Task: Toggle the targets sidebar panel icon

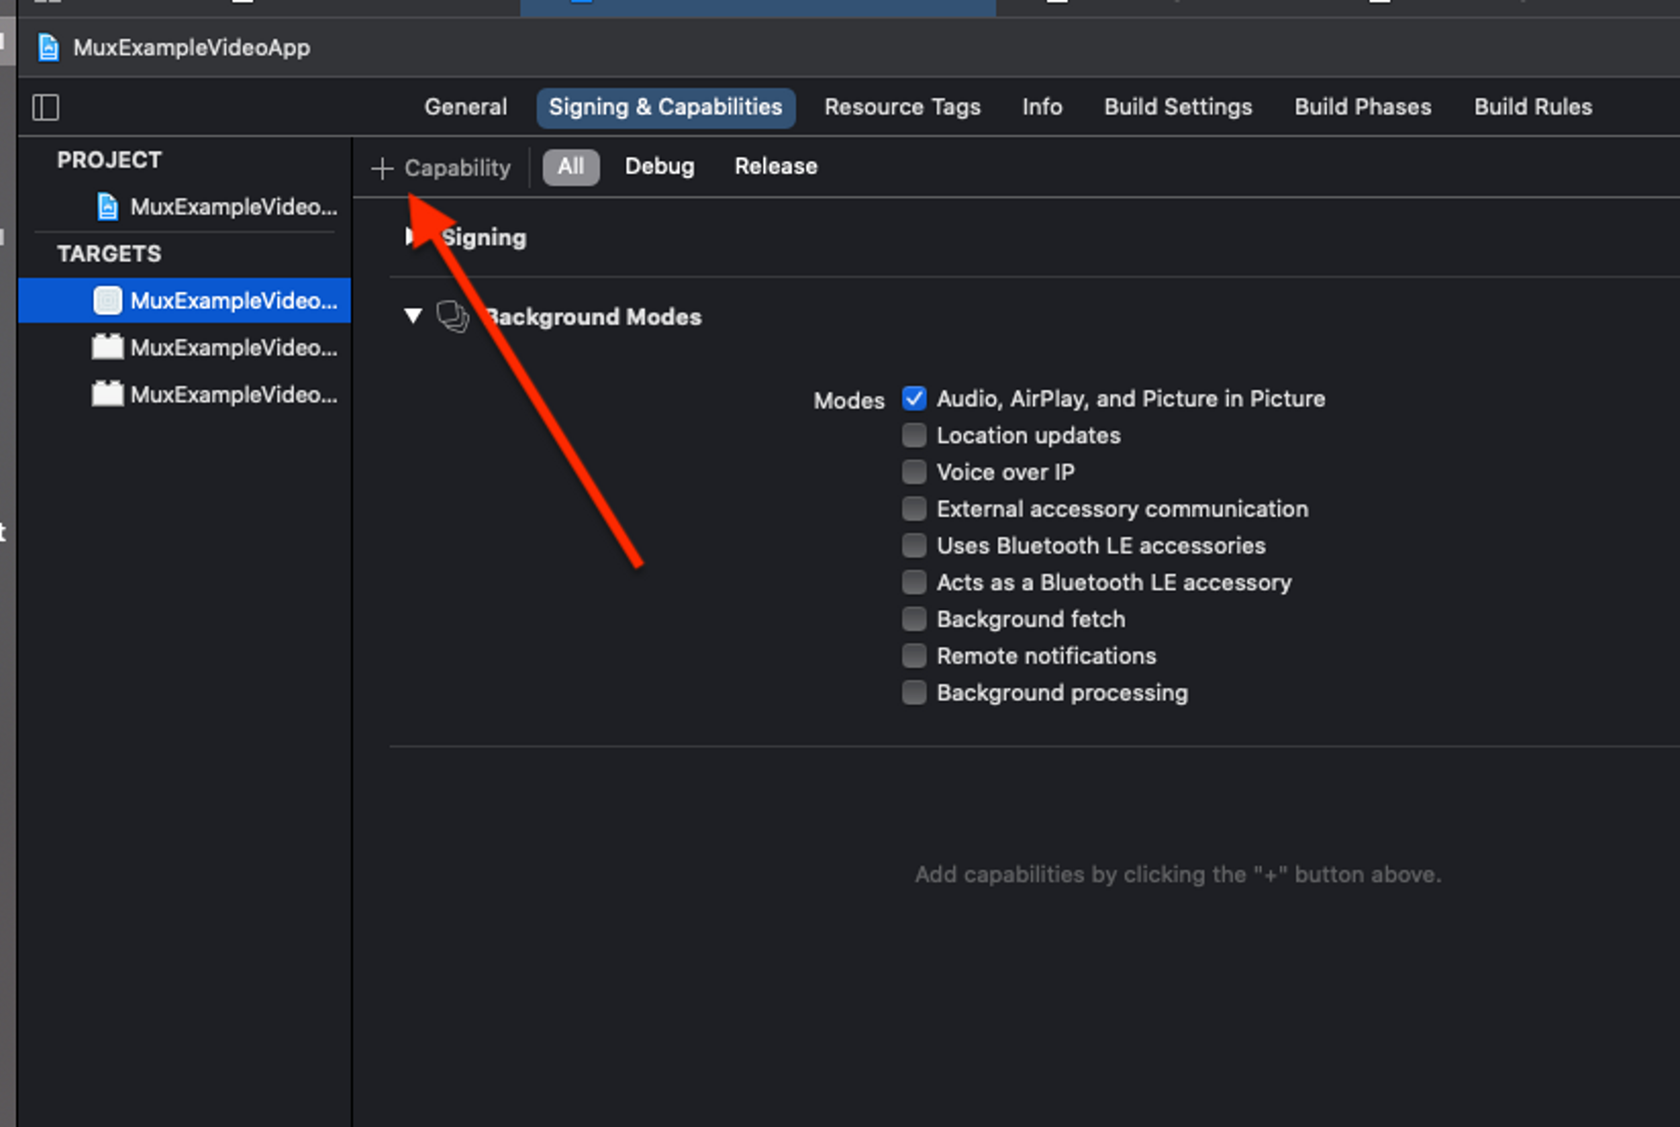Action: pos(46,108)
